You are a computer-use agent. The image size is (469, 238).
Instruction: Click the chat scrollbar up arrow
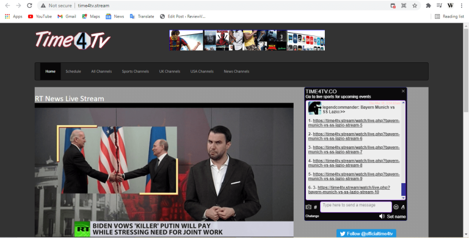[403, 103]
